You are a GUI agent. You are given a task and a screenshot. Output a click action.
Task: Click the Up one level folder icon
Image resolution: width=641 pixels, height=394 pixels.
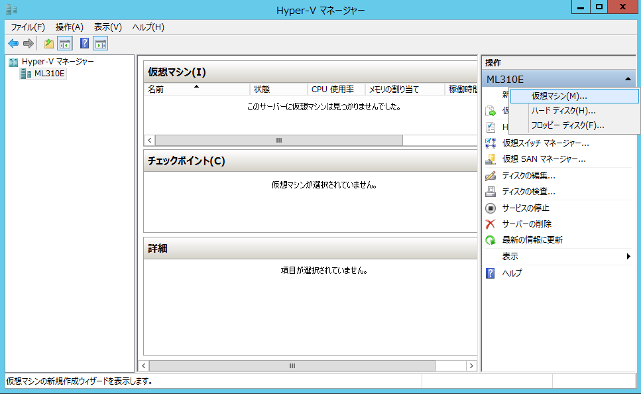(48, 44)
